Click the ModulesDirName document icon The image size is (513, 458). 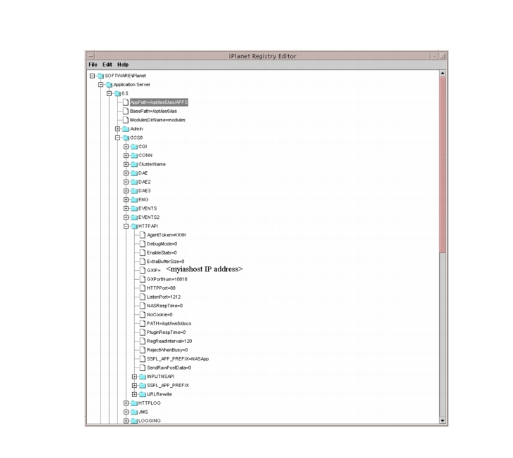click(x=126, y=120)
